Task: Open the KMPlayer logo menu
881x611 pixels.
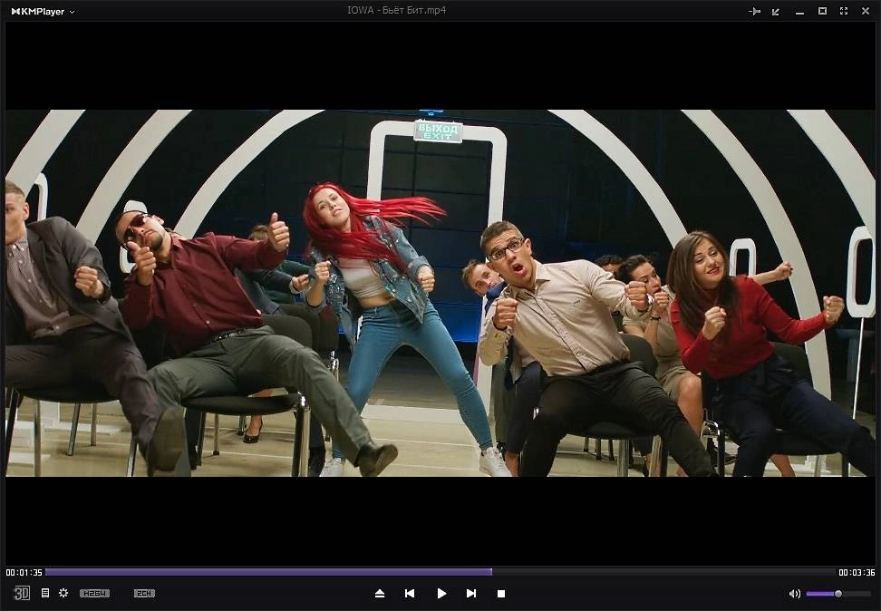Action: pos(43,11)
